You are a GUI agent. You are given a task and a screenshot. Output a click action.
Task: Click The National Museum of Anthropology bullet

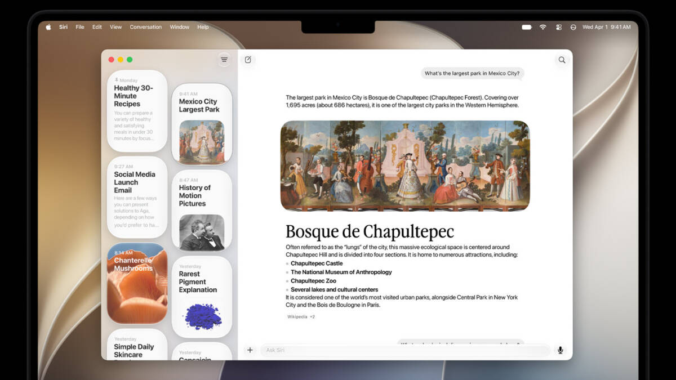pos(341,272)
